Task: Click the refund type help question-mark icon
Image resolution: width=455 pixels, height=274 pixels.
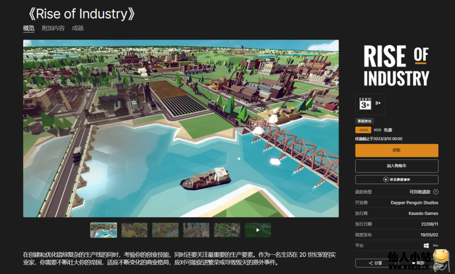Action: [x=435, y=192]
